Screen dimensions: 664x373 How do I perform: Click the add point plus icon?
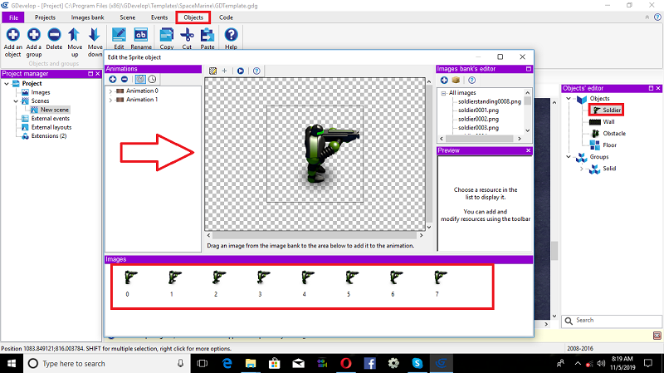(224, 71)
